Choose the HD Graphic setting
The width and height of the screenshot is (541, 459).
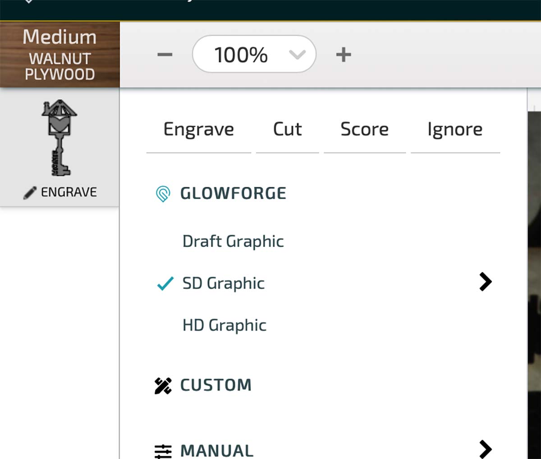(x=225, y=325)
